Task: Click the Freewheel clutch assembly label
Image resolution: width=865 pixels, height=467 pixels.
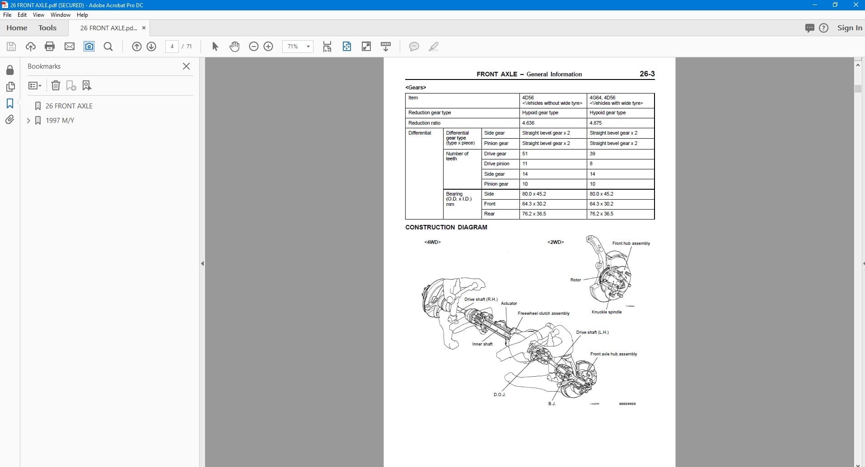Action: click(x=543, y=313)
